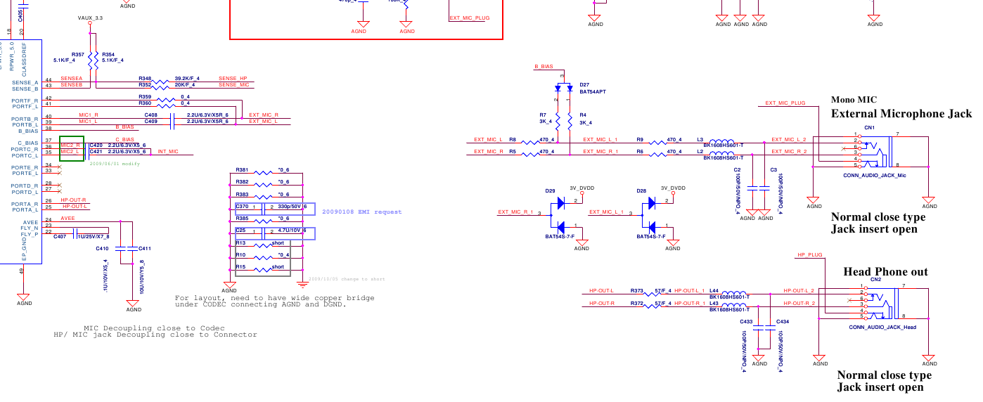Select the "20090108 EMI request" annotation
The width and height of the screenshot is (983, 402).
pyautogui.click(x=361, y=212)
